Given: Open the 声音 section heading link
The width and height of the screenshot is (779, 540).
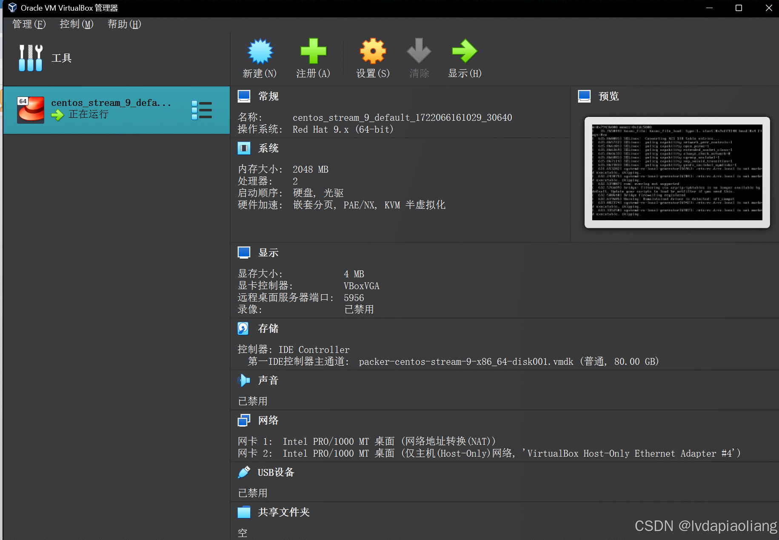Looking at the screenshot, I should pyautogui.click(x=268, y=380).
